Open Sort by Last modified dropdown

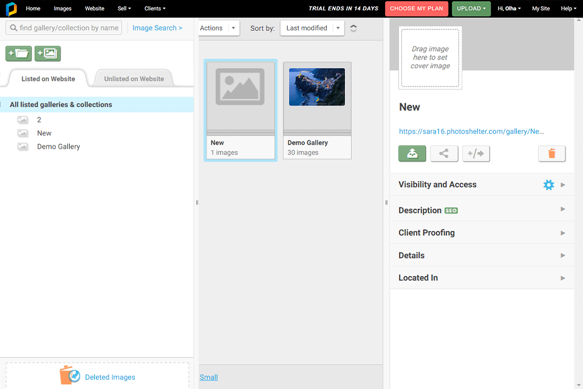[x=312, y=28]
